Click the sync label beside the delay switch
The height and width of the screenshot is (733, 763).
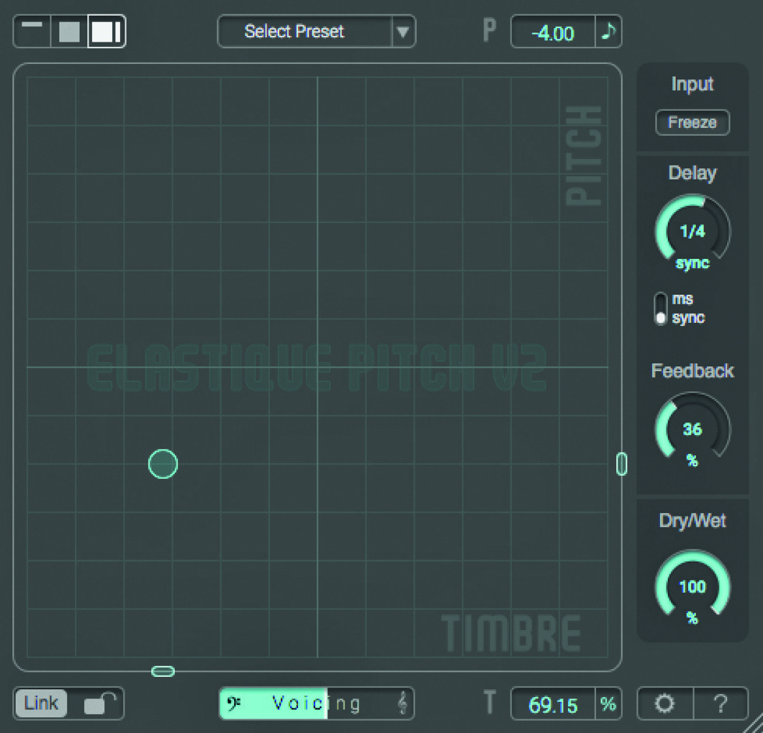tap(688, 318)
